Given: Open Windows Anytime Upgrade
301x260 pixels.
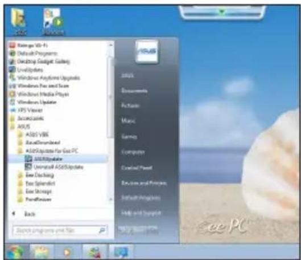Looking at the screenshot, I should (x=44, y=78).
